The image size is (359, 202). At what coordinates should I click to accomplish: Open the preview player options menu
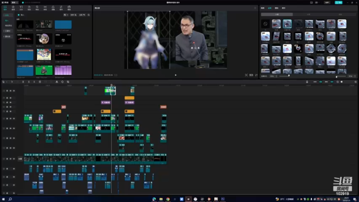(255, 8)
